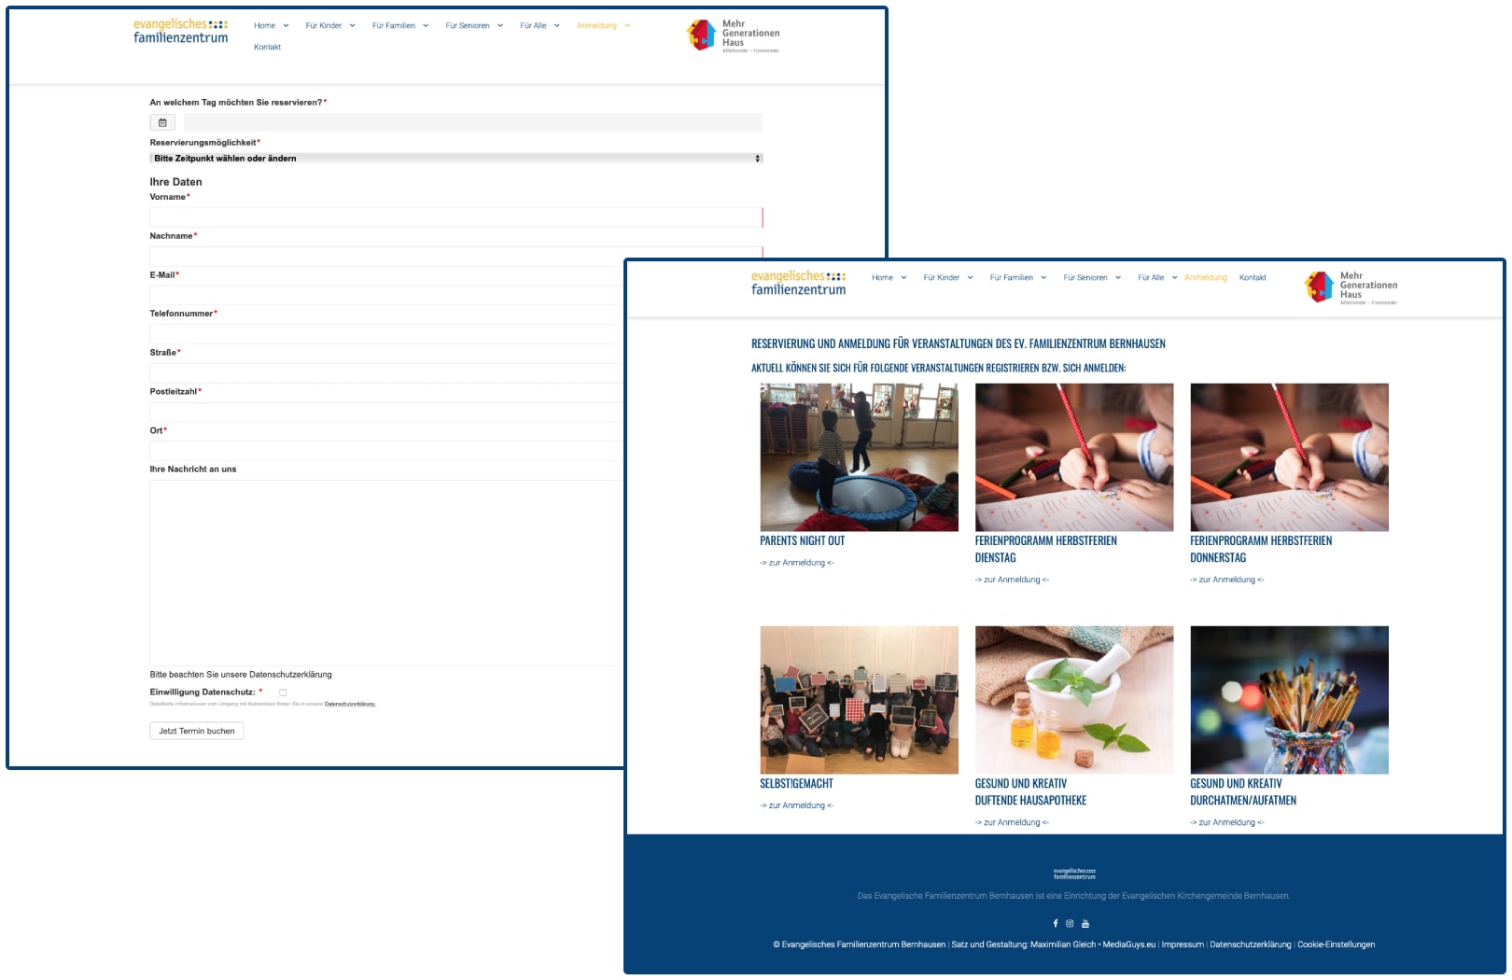Click the Jetzt Termin buchen button
1512x980 pixels.
tap(196, 731)
